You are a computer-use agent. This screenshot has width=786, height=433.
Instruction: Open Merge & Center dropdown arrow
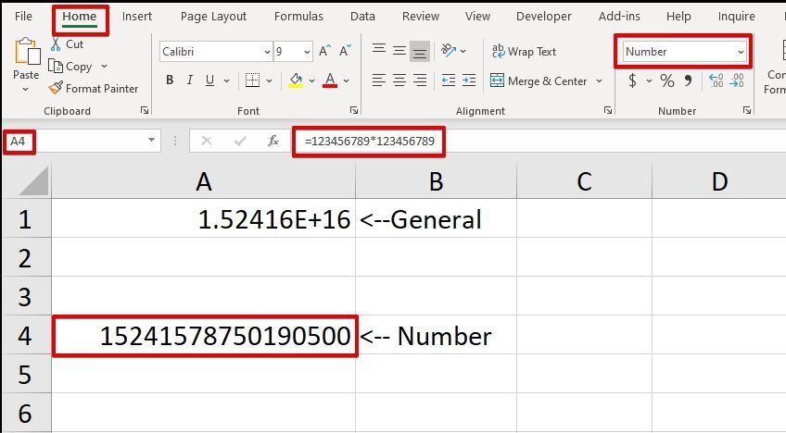pyautogui.click(x=599, y=80)
